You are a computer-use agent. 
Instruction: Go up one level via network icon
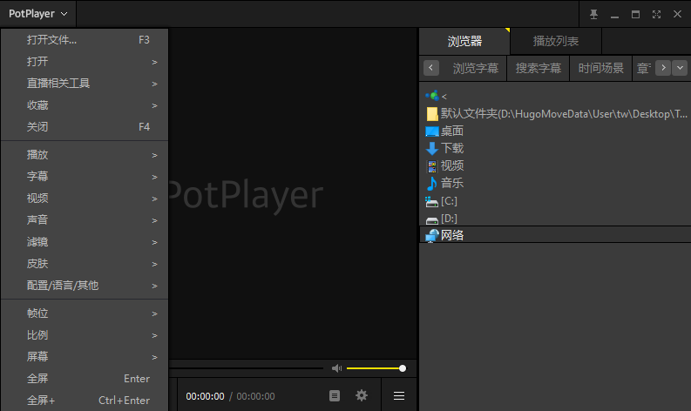point(436,96)
